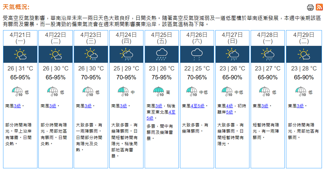Click the April 27 sunny periods with showers icon

(x=232, y=54)
